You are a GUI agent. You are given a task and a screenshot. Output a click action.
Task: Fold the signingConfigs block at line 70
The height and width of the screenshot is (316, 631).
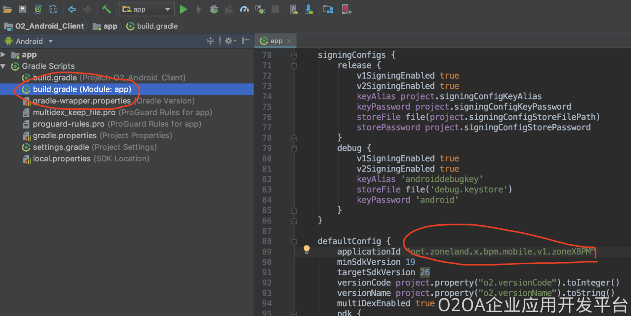294,55
